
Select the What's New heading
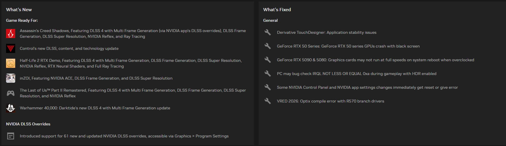19,10
